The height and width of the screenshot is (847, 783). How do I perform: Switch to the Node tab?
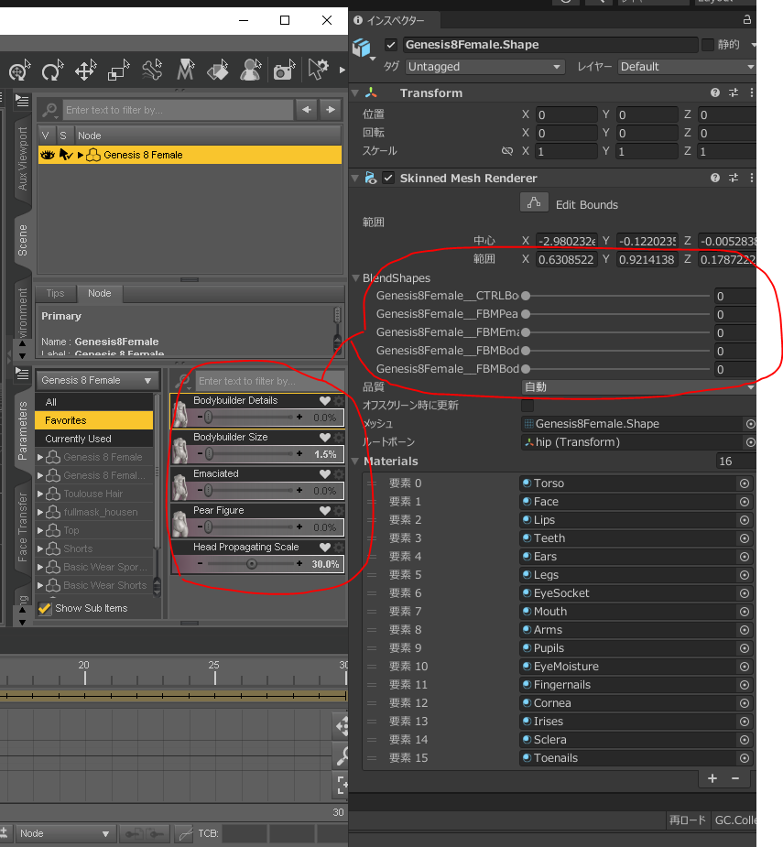100,293
